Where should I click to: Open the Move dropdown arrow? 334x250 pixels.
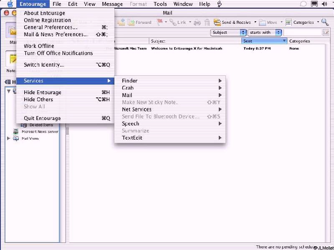point(281,22)
